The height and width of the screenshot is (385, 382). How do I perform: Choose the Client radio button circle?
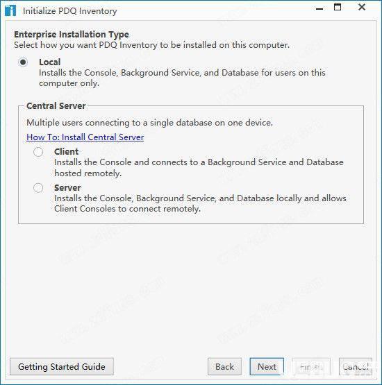[38, 152]
